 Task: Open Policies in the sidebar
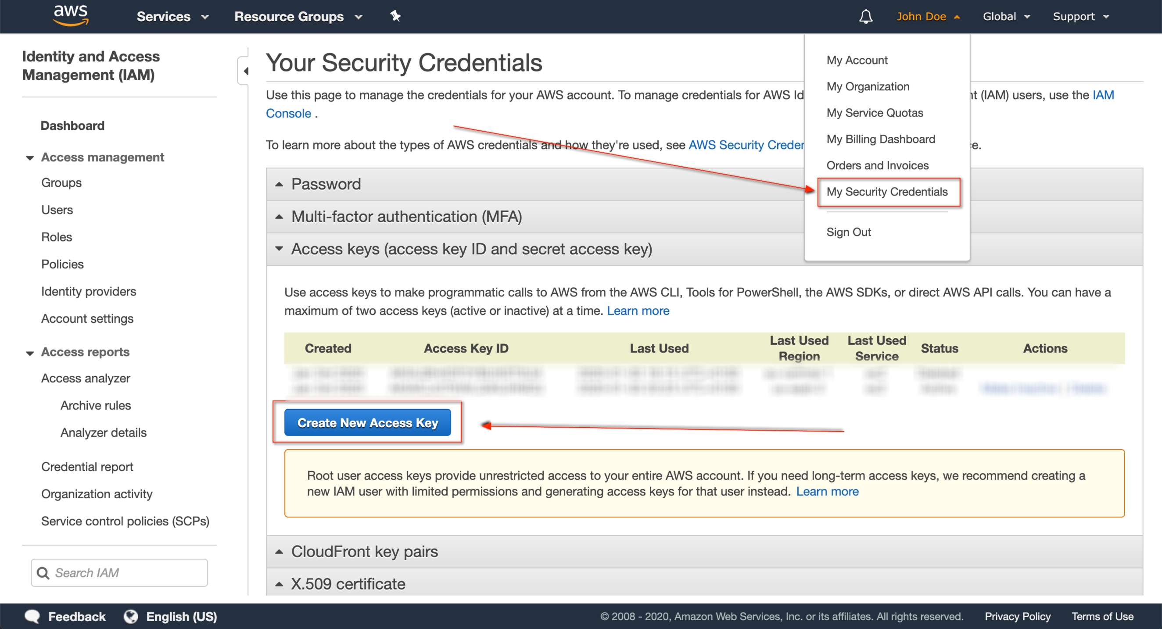coord(62,264)
